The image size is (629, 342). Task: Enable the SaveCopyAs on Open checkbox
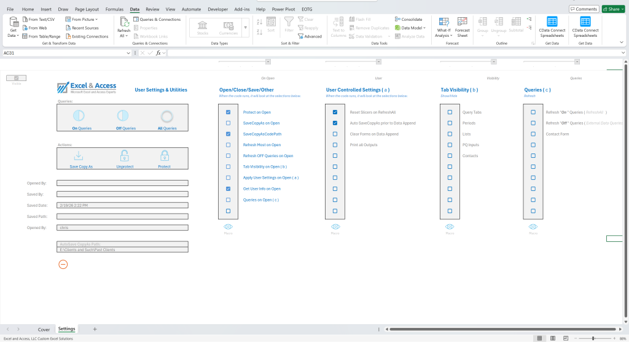tap(229, 123)
